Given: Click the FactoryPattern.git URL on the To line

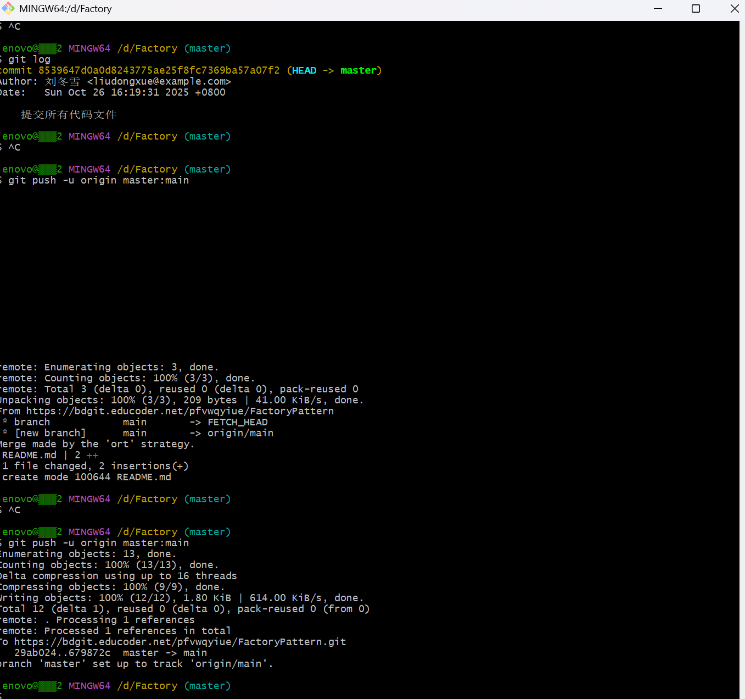Looking at the screenshot, I should click(180, 642).
